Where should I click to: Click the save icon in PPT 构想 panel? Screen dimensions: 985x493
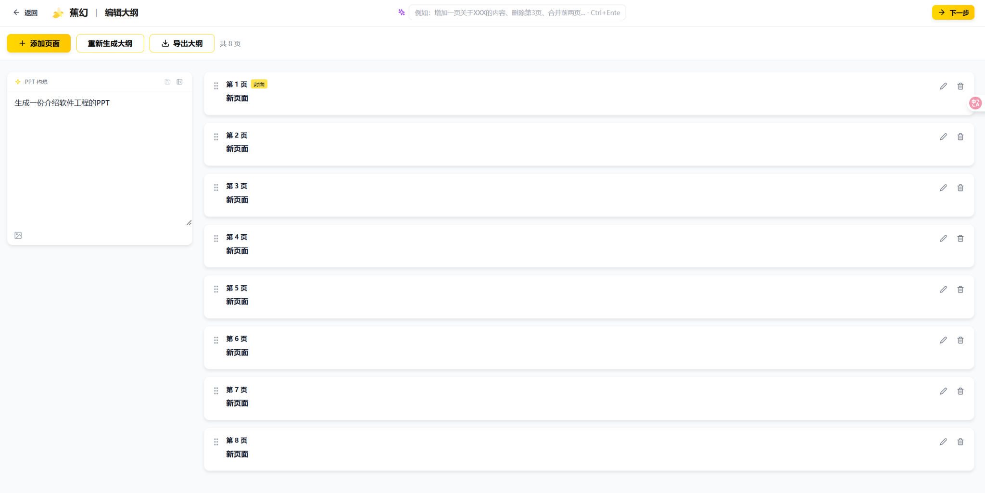click(x=167, y=82)
